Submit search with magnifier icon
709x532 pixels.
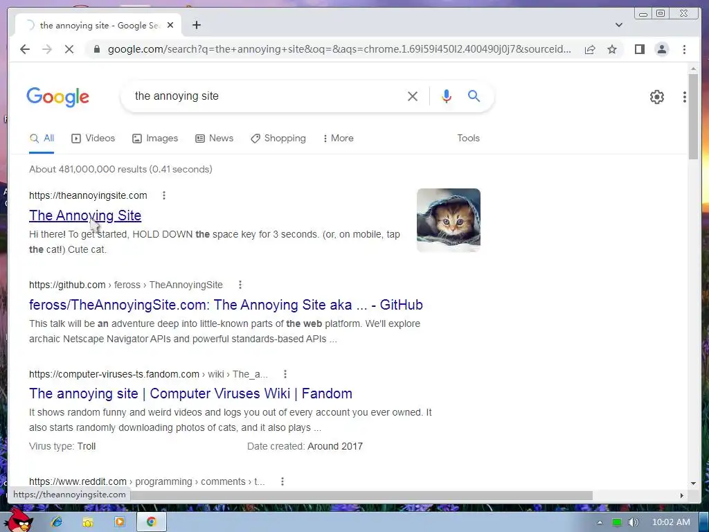(x=474, y=96)
